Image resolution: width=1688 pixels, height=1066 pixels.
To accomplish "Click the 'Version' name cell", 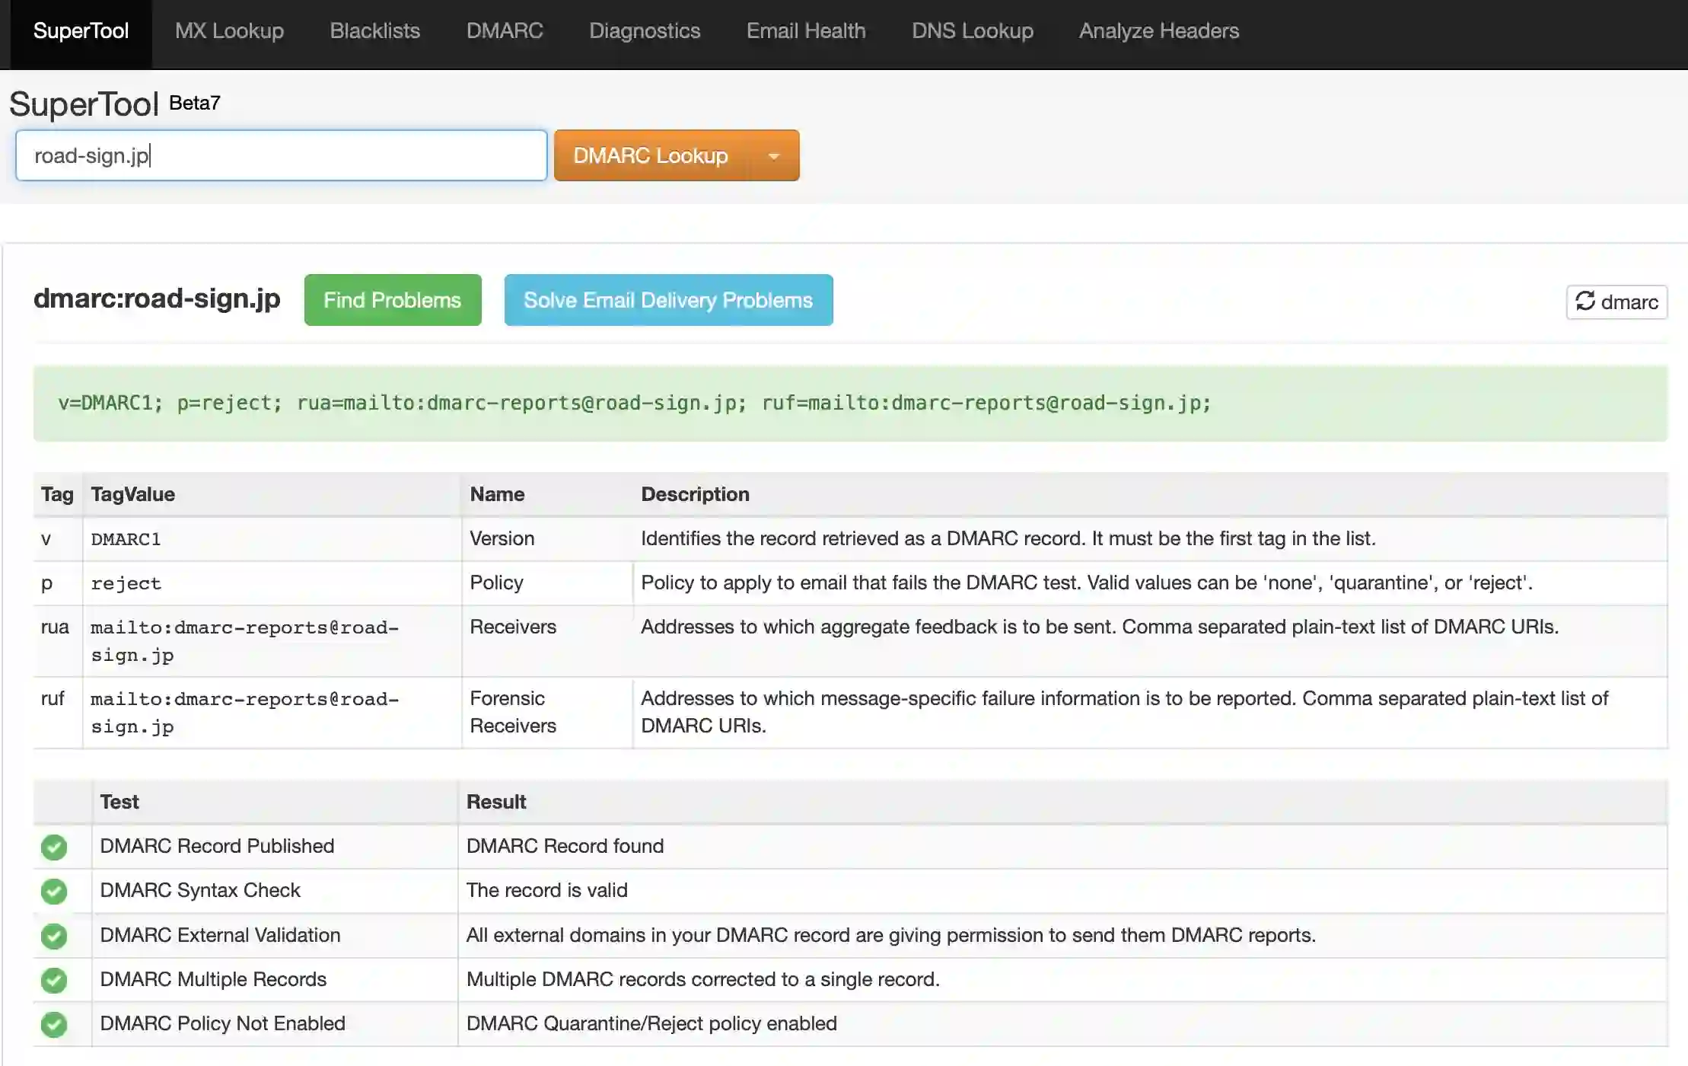I will coord(546,539).
